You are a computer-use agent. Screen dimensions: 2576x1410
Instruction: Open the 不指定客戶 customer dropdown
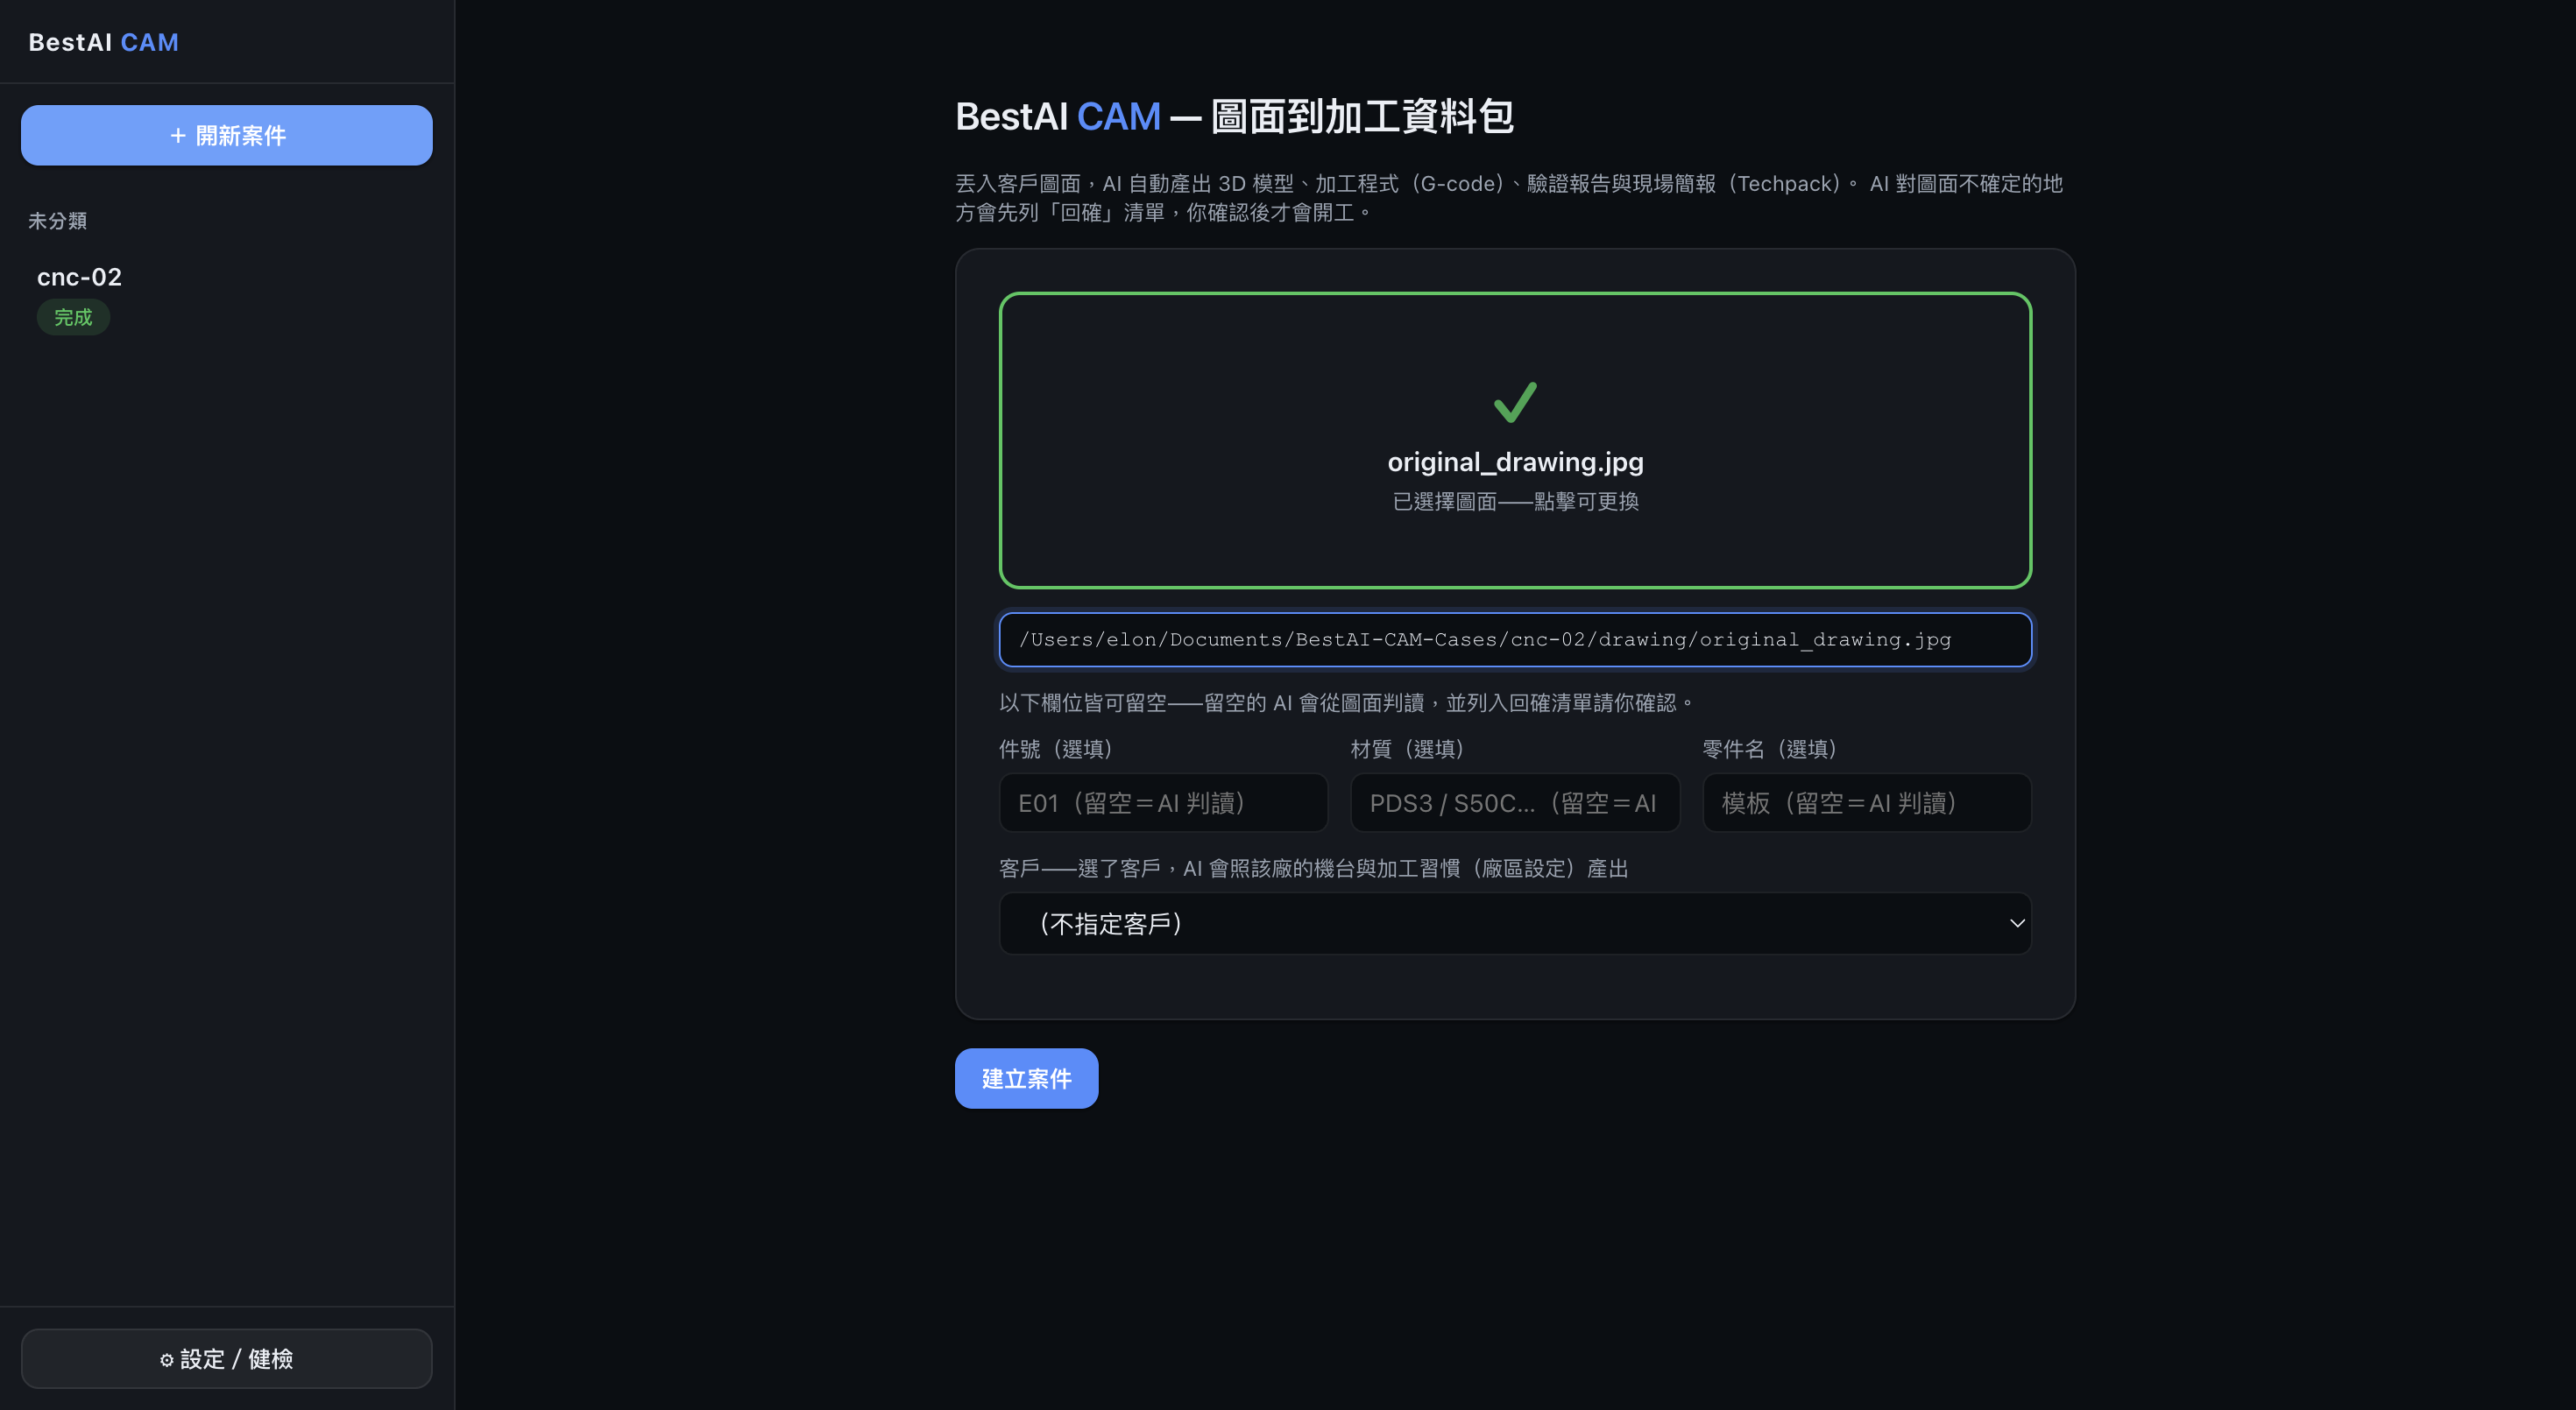coord(1515,923)
